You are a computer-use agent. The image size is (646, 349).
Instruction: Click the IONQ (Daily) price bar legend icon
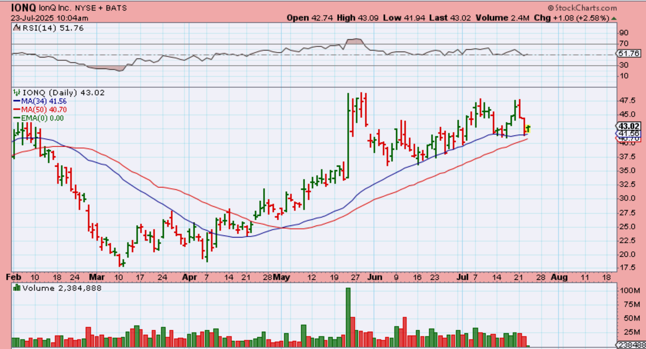pos(17,93)
